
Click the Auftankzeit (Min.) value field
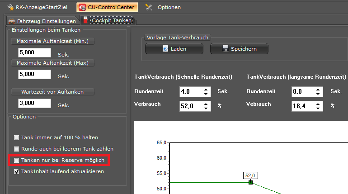(x=34, y=52)
